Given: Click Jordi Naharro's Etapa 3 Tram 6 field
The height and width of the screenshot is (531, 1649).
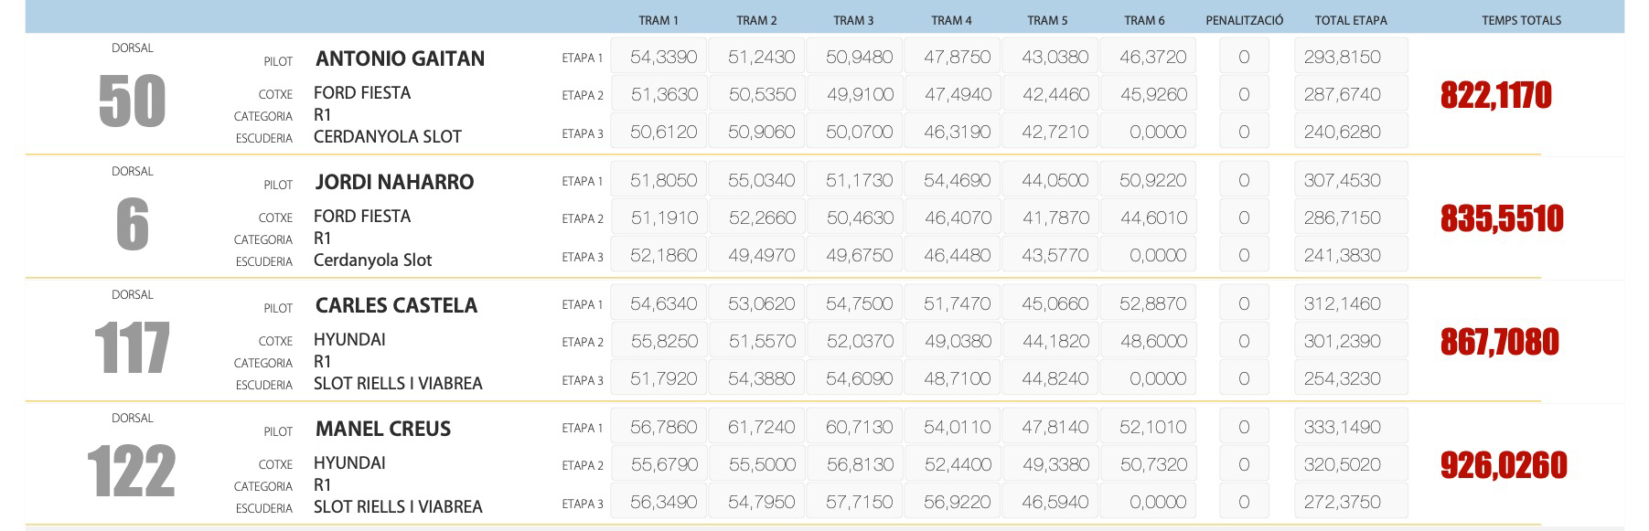Looking at the screenshot, I should pos(1152,256).
